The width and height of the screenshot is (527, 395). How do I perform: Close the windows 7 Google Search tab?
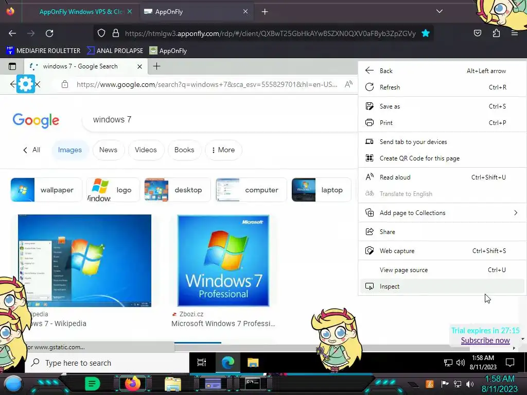pos(139,66)
